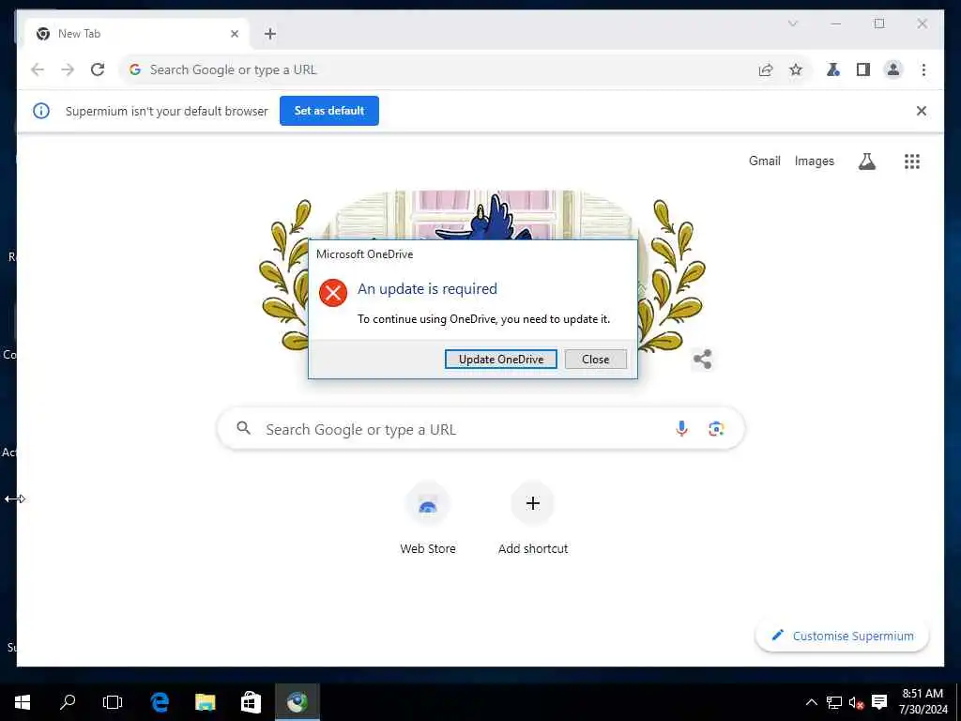This screenshot has width=961, height=721.
Task: Reload the page with the refresh icon
Action: 98,69
